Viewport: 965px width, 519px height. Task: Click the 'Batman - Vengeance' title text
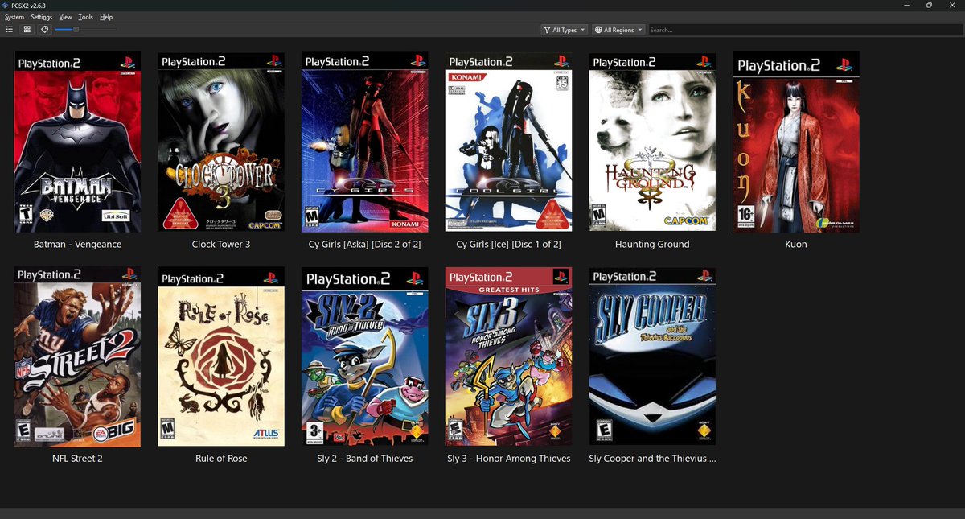(77, 245)
